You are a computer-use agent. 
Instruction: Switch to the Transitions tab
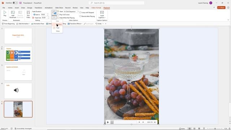click(38, 8)
